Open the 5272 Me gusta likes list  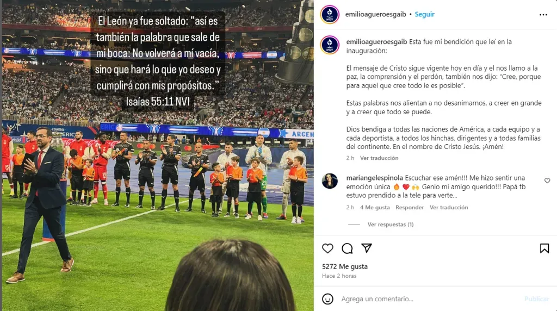tap(345, 266)
